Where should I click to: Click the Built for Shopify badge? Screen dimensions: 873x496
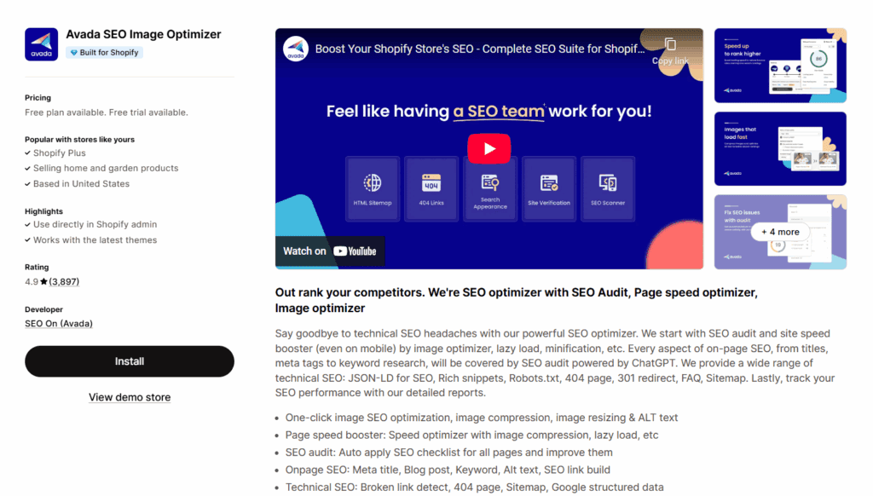[x=104, y=52]
